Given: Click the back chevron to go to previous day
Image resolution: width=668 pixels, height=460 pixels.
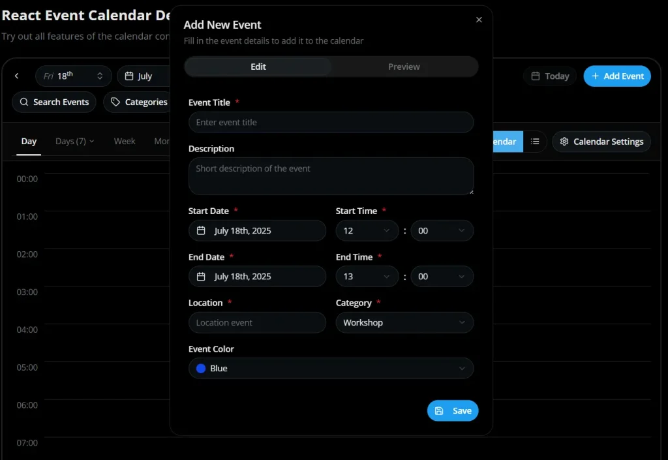Looking at the screenshot, I should [16, 76].
